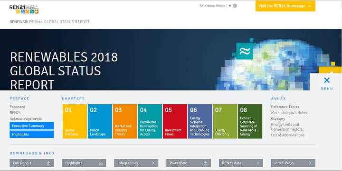Click the language info icon

[235, 6]
